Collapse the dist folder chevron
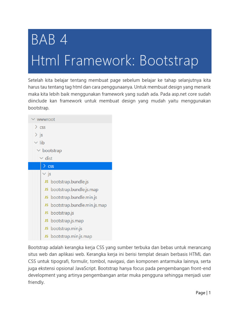Viewport: 239px width, 319px height. (x=41, y=158)
